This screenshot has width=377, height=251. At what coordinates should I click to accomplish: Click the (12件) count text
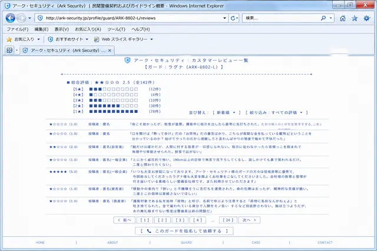point(154,89)
